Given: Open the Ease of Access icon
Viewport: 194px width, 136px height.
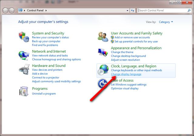Looking at the screenshot, I should [102, 84].
